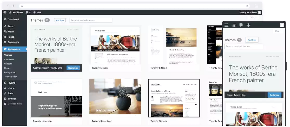Click the Plugins plug icon
This screenshot has width=290, height=127.
5,83
